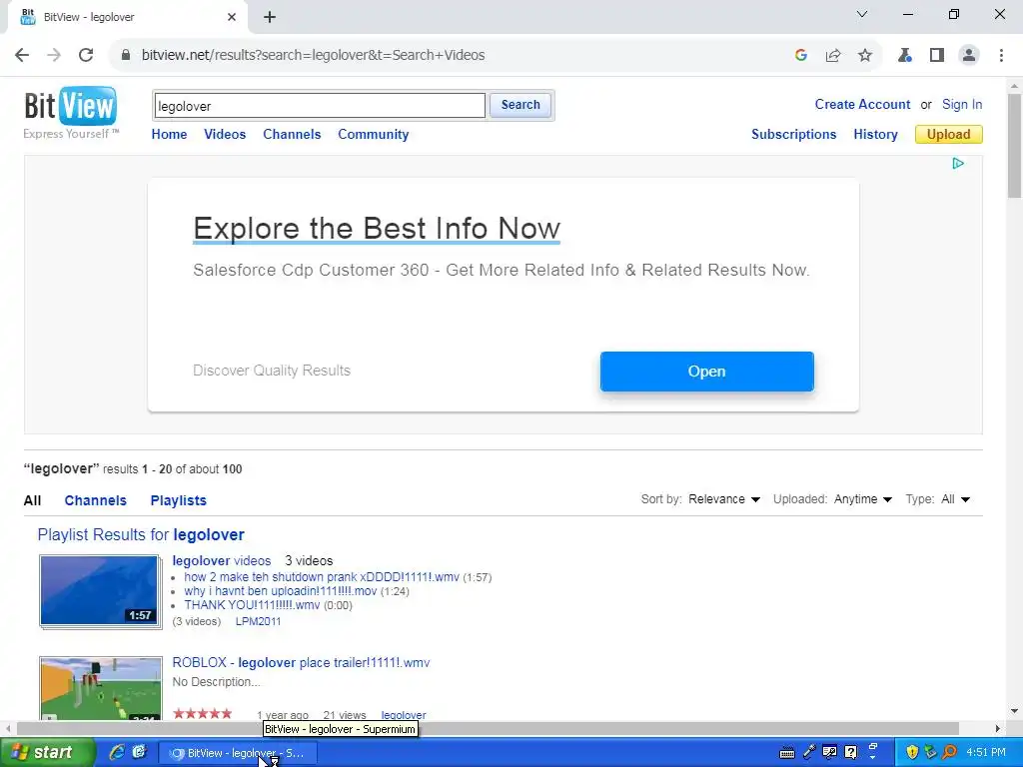Open ROBLOX legolover place trailer link
The image size is (1023, 767).
tap(301, 663)
